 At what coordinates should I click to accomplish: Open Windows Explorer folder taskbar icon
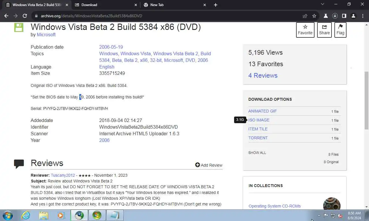(44, 215)
